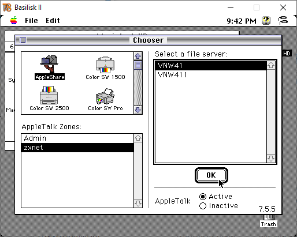Select the zxnet AppleTalk zone
This screenshot has height=237, width=297.
(77, 148)
